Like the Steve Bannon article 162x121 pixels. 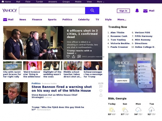[101, 91]
